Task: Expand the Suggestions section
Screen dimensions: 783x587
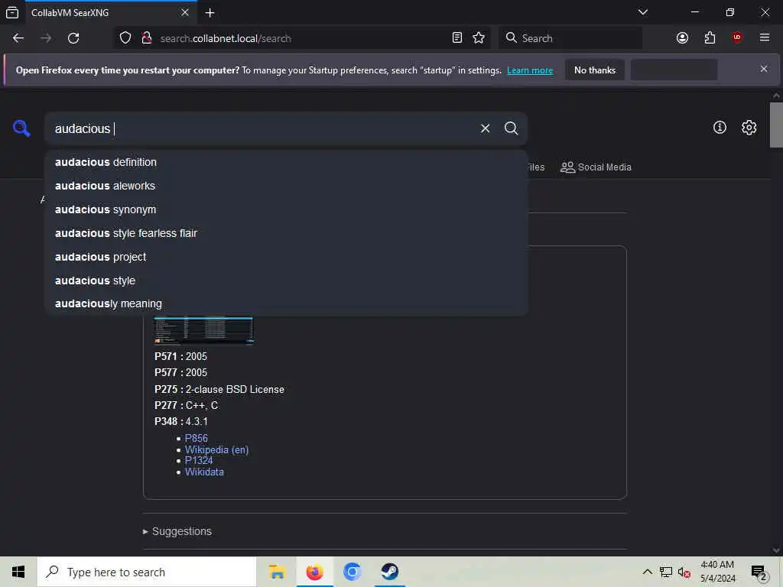Action: pos(177,532)
